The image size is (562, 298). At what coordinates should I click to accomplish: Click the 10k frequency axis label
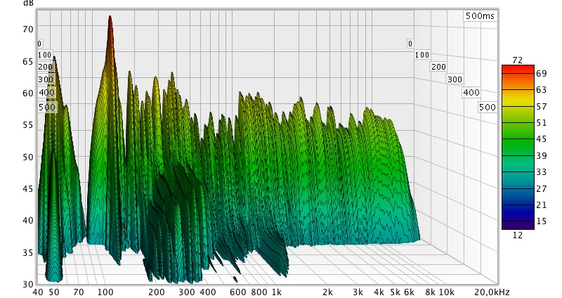447,292
